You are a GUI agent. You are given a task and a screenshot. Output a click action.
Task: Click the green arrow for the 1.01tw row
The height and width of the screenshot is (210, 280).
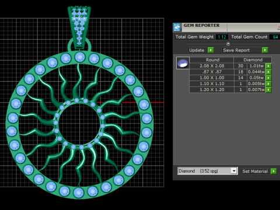[268, 66]
